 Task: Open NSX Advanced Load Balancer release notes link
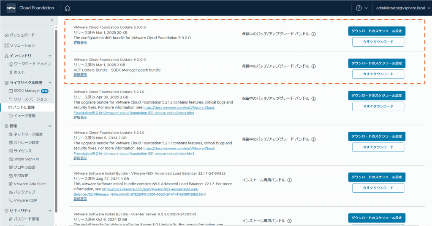pos(140,191)
